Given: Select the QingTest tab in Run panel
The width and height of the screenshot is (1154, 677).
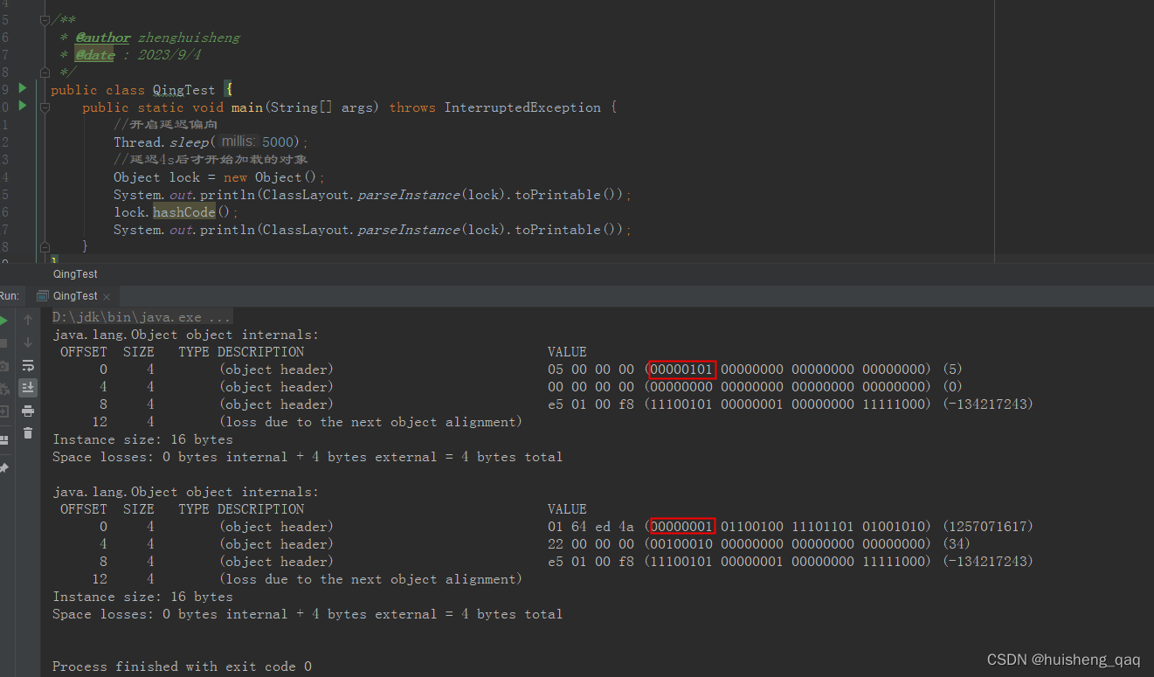Looking at the screenshot, I should [75, 296].
